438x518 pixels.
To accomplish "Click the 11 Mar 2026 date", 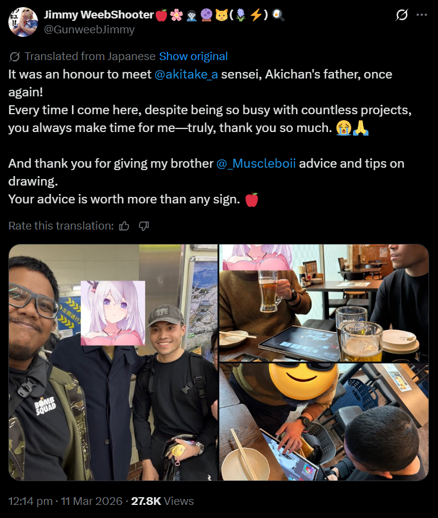I will point(92,501).
